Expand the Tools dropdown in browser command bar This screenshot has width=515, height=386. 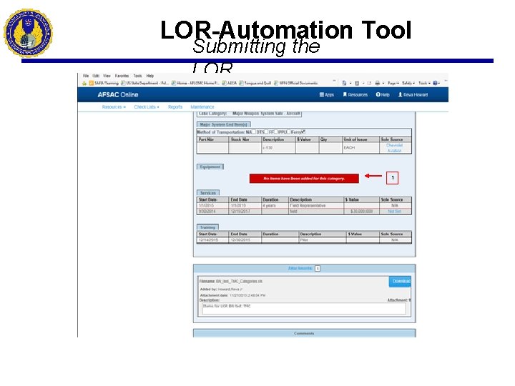click(x=424, y=83)
